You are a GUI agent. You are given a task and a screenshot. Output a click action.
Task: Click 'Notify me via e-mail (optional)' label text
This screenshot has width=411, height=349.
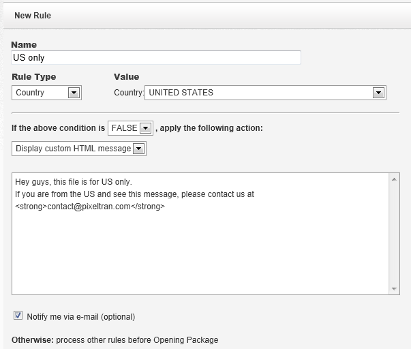point(81,317)
